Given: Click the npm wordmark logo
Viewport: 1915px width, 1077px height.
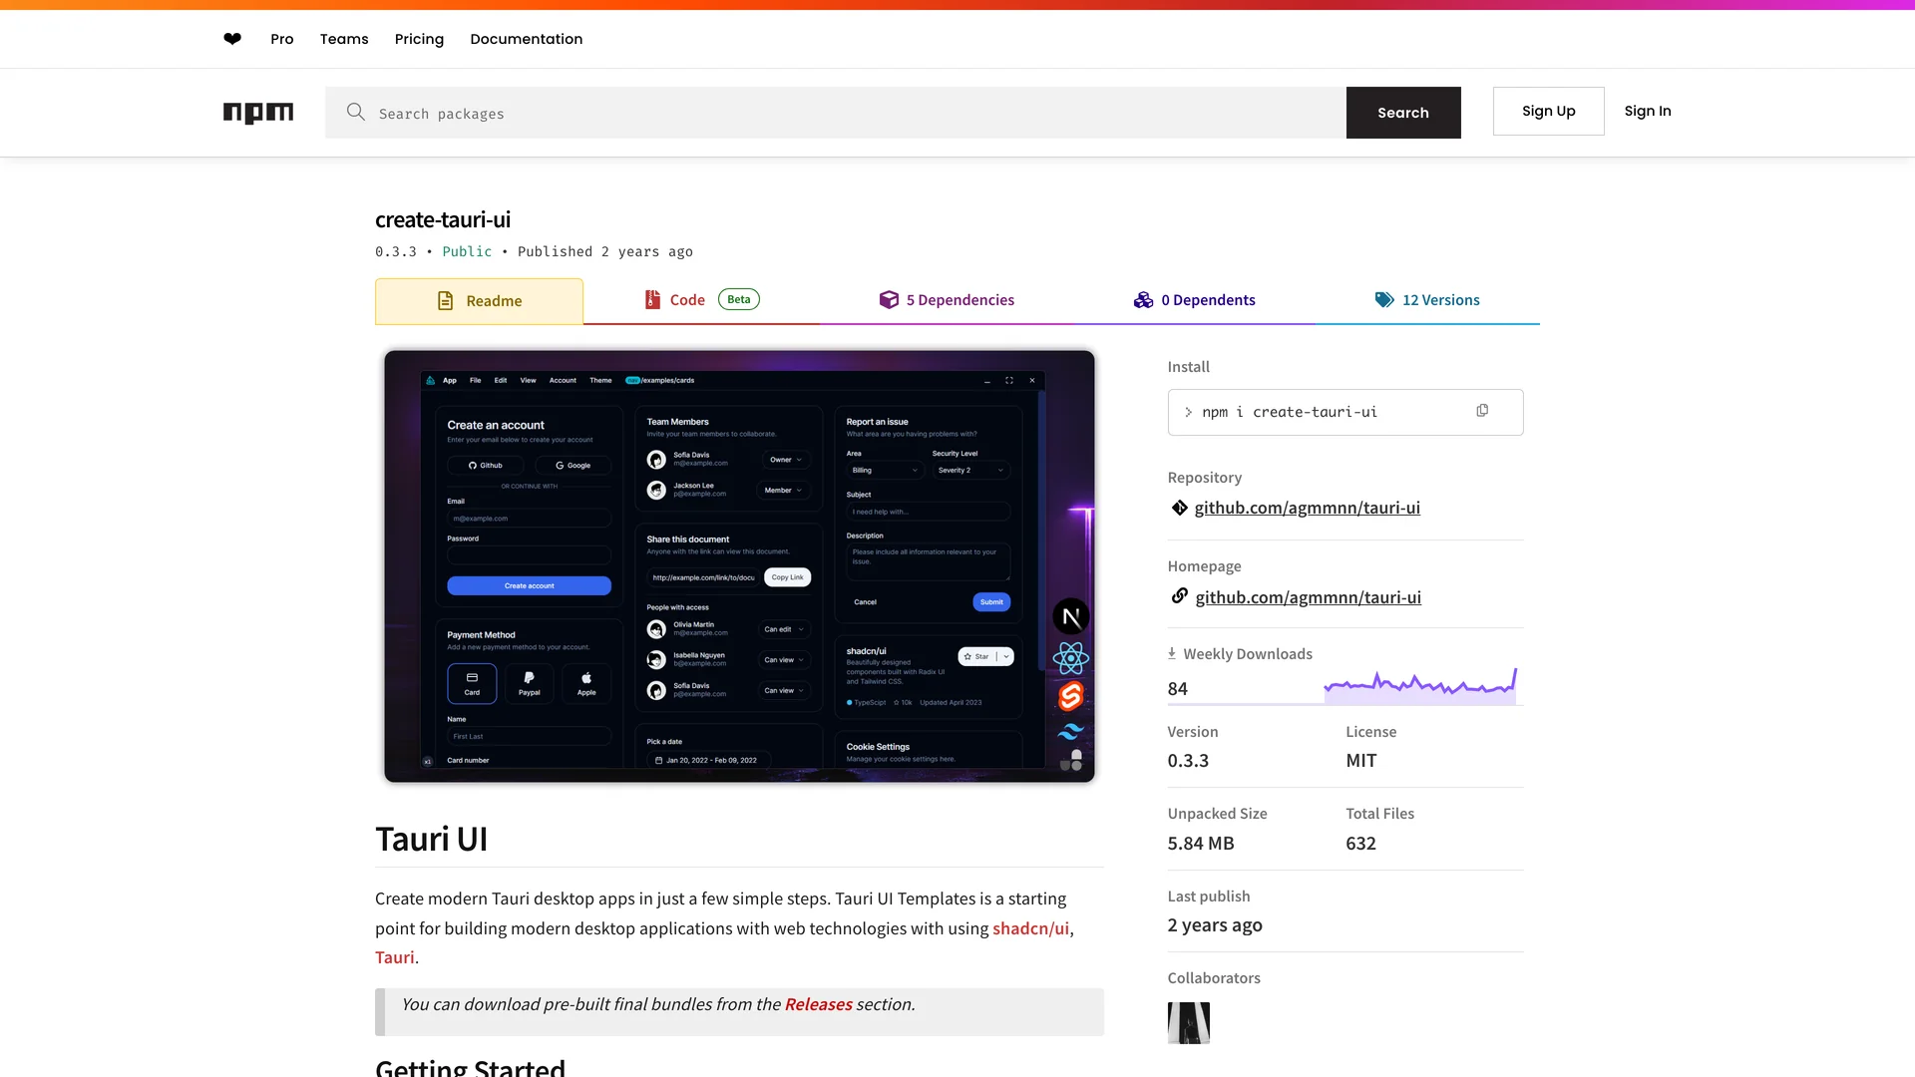Looking at the screenshot, I should [258, 113].
